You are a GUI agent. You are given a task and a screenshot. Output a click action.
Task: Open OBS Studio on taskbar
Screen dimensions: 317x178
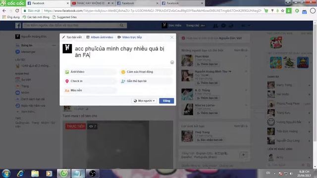click(x=93, y=174)
